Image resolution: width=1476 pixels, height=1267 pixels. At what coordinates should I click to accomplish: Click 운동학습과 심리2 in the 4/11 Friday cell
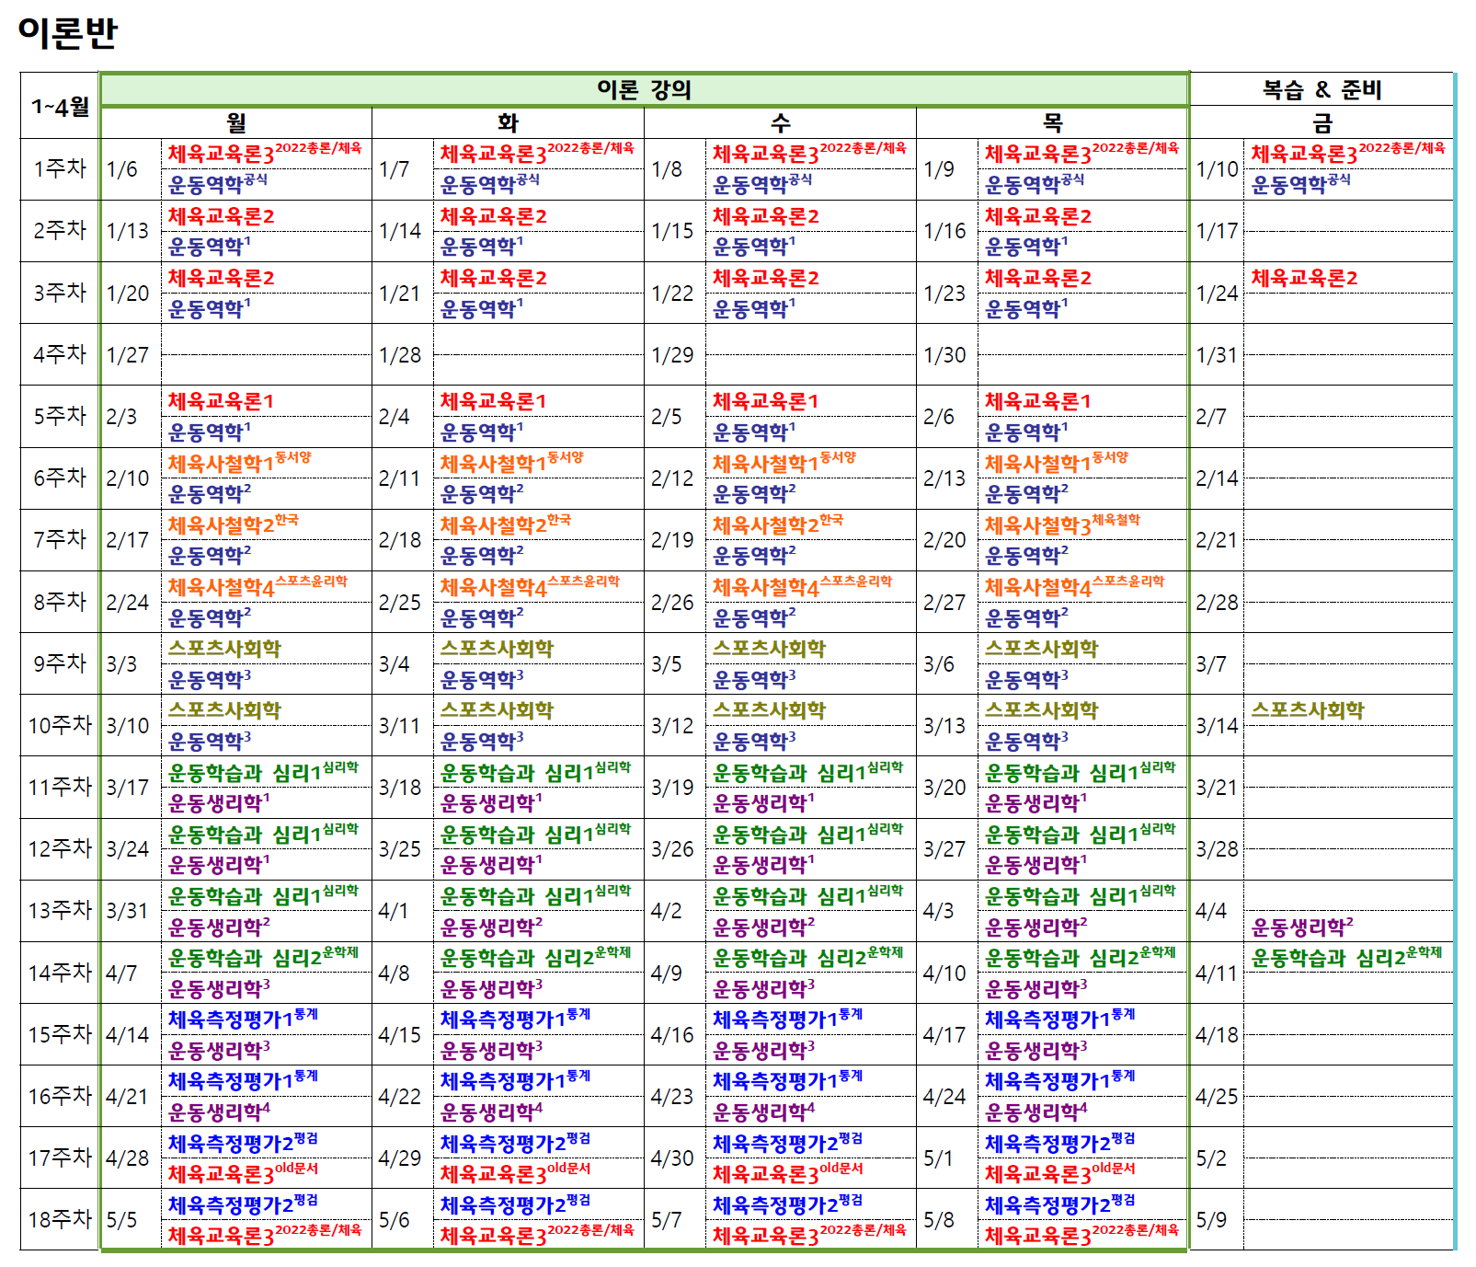pos(1346,957)
